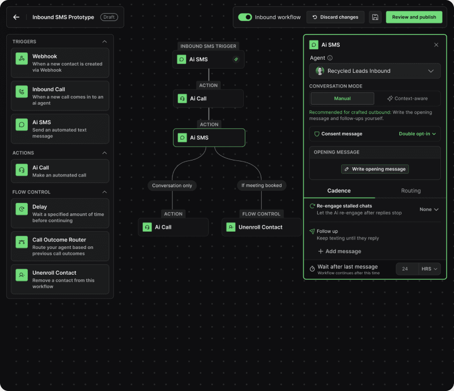
Task: Open the Recycled Leads Inbound agent dropdown
Action: (x=375, y=71)
